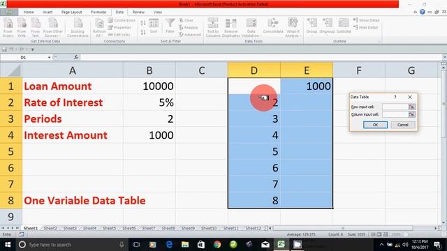The image size is (447, 251).
Task: Click OK in the Data Table dialog
Action: coord(375,125)
